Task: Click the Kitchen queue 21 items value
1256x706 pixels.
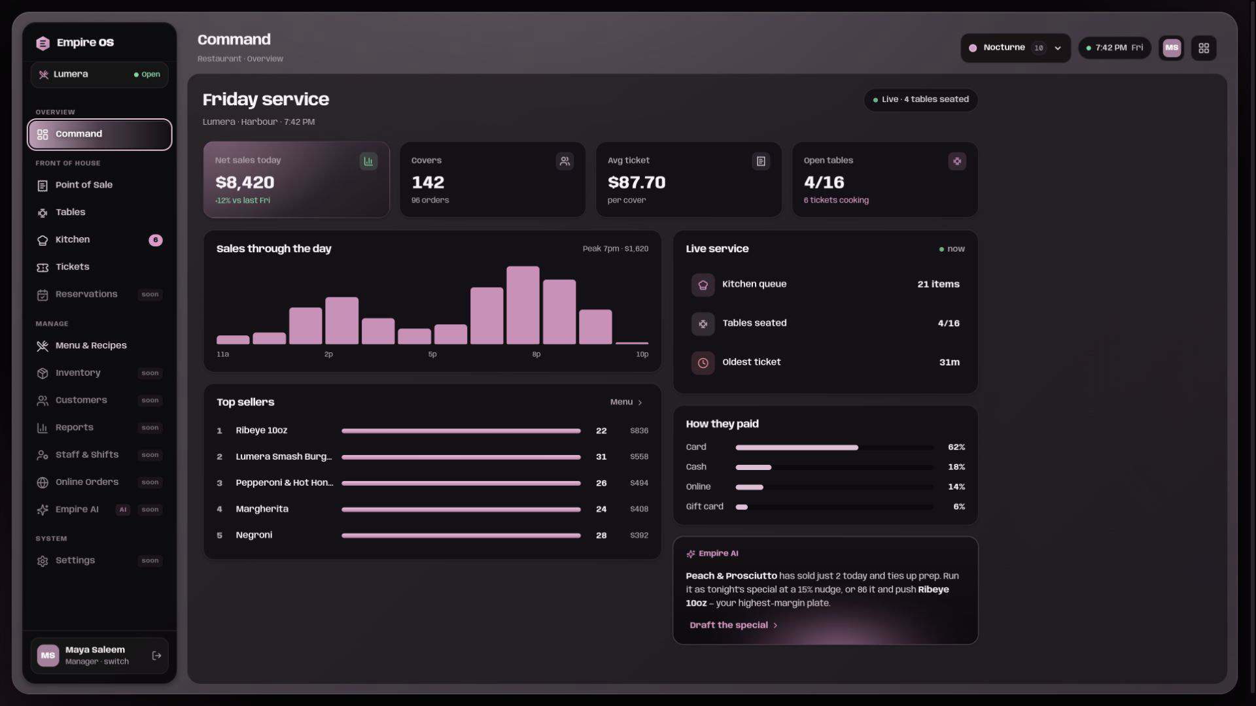Action: [938, 284]
